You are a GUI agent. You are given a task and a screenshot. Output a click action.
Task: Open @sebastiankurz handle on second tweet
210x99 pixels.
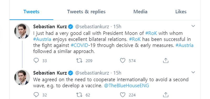pos(92,73)
